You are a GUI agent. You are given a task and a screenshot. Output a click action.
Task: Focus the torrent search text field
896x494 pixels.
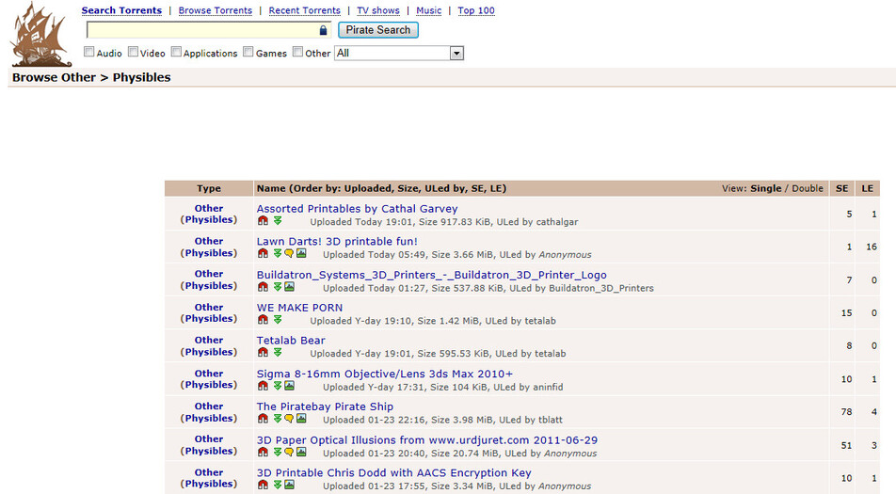[x=209, y=30]
